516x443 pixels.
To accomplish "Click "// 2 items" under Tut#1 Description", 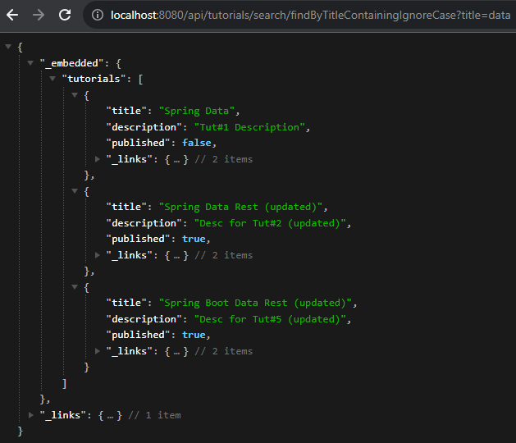I will [224, 160].
